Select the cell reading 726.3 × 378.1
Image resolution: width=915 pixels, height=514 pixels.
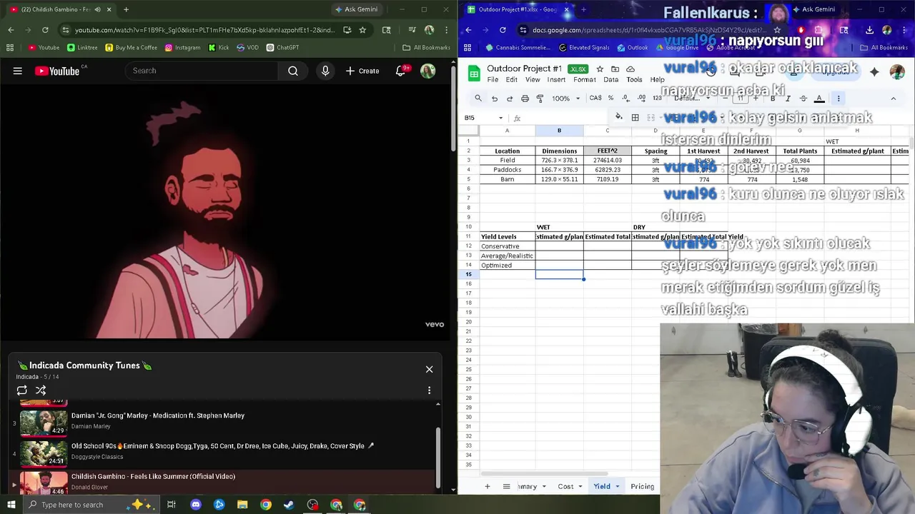(x=559, y=161)
